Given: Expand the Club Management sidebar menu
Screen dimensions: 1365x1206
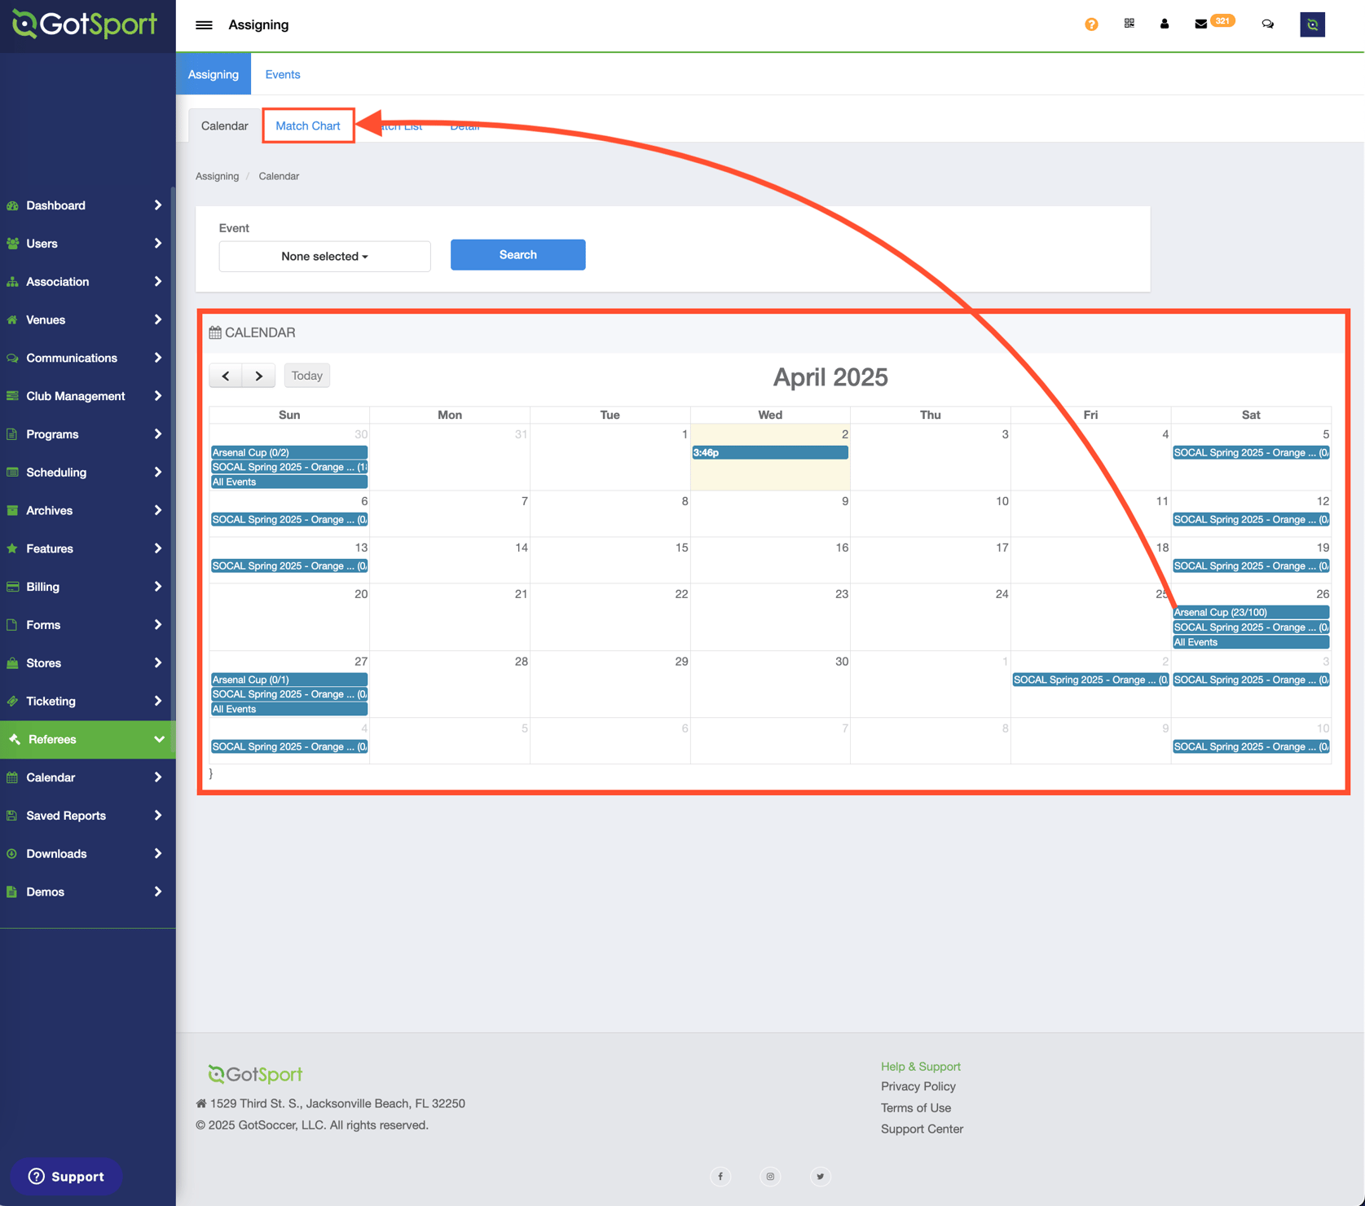Looking at the screenshot, I should point(87,396).
